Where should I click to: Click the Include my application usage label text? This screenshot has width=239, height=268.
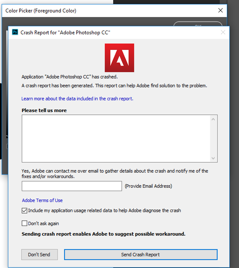pos(104,210)
